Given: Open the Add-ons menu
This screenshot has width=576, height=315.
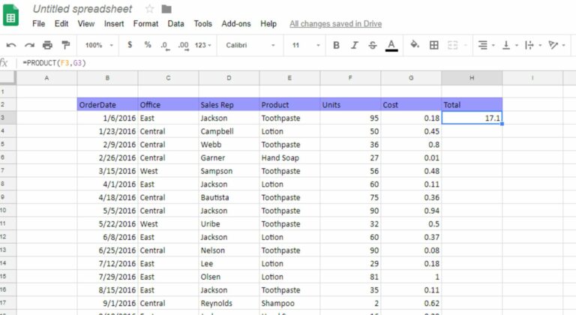Looking at the screenshot, I should pos(237,24).
